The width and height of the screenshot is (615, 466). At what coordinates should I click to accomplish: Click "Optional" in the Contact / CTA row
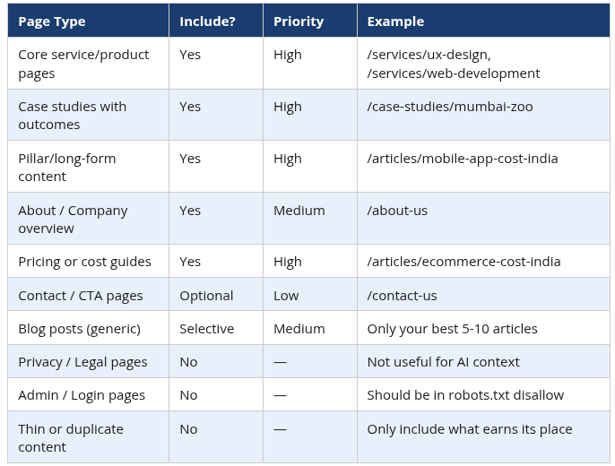click(x=206, y=296)
